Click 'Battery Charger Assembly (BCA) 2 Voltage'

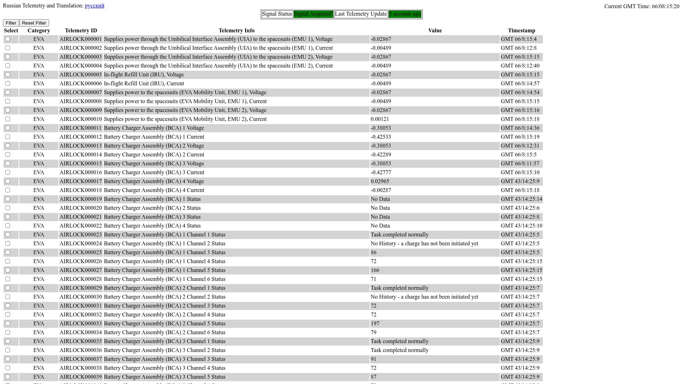[x=154, y=146]
